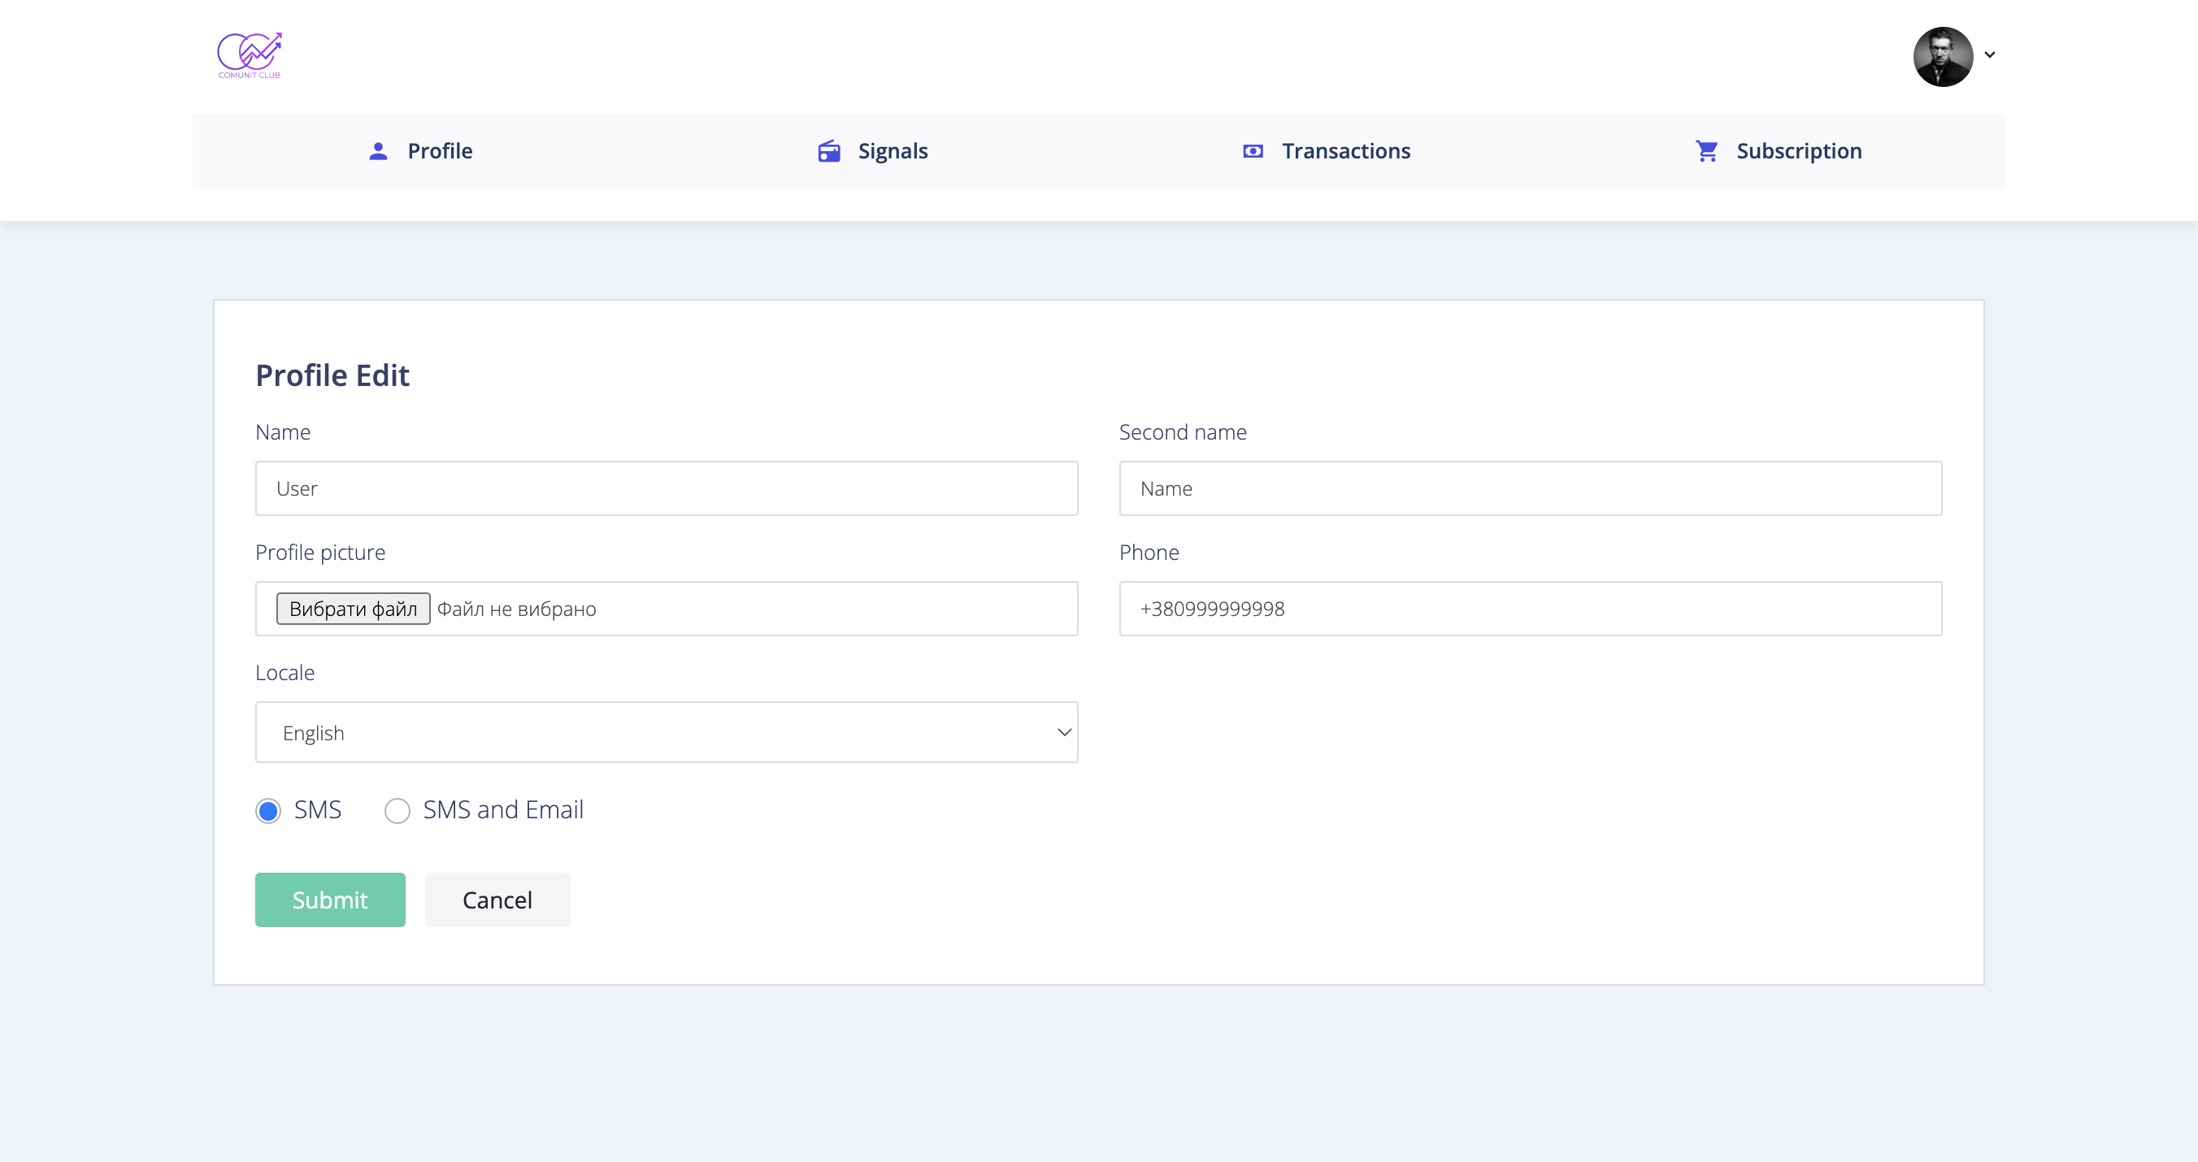Focus the Phone input field
The width and height of the screenshot is (2198, 1162).
1531,609
